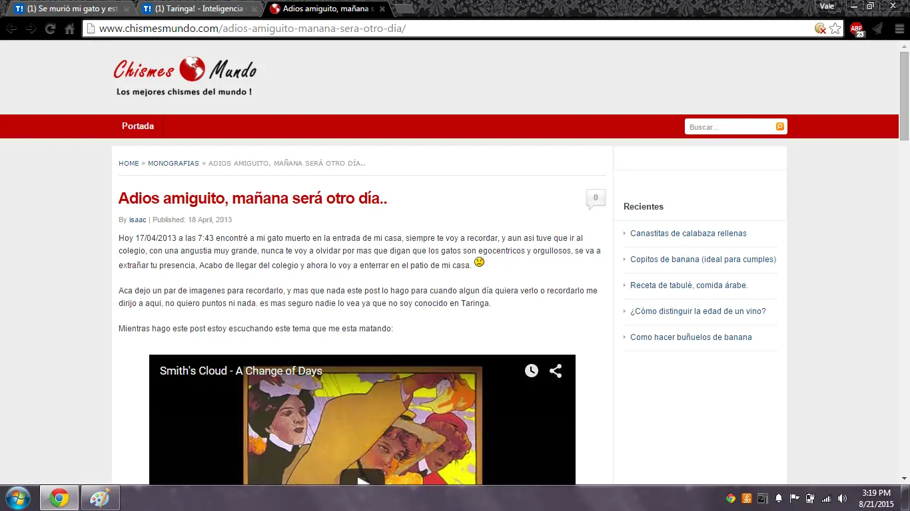Viewport: 910px width, 511px height.
Task: Open 'Canastitas de calabaza rellenas' link
Action: click(x=688, y=234)
